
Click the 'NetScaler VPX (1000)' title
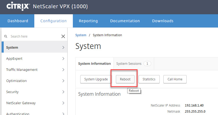[x=60, y=6]
